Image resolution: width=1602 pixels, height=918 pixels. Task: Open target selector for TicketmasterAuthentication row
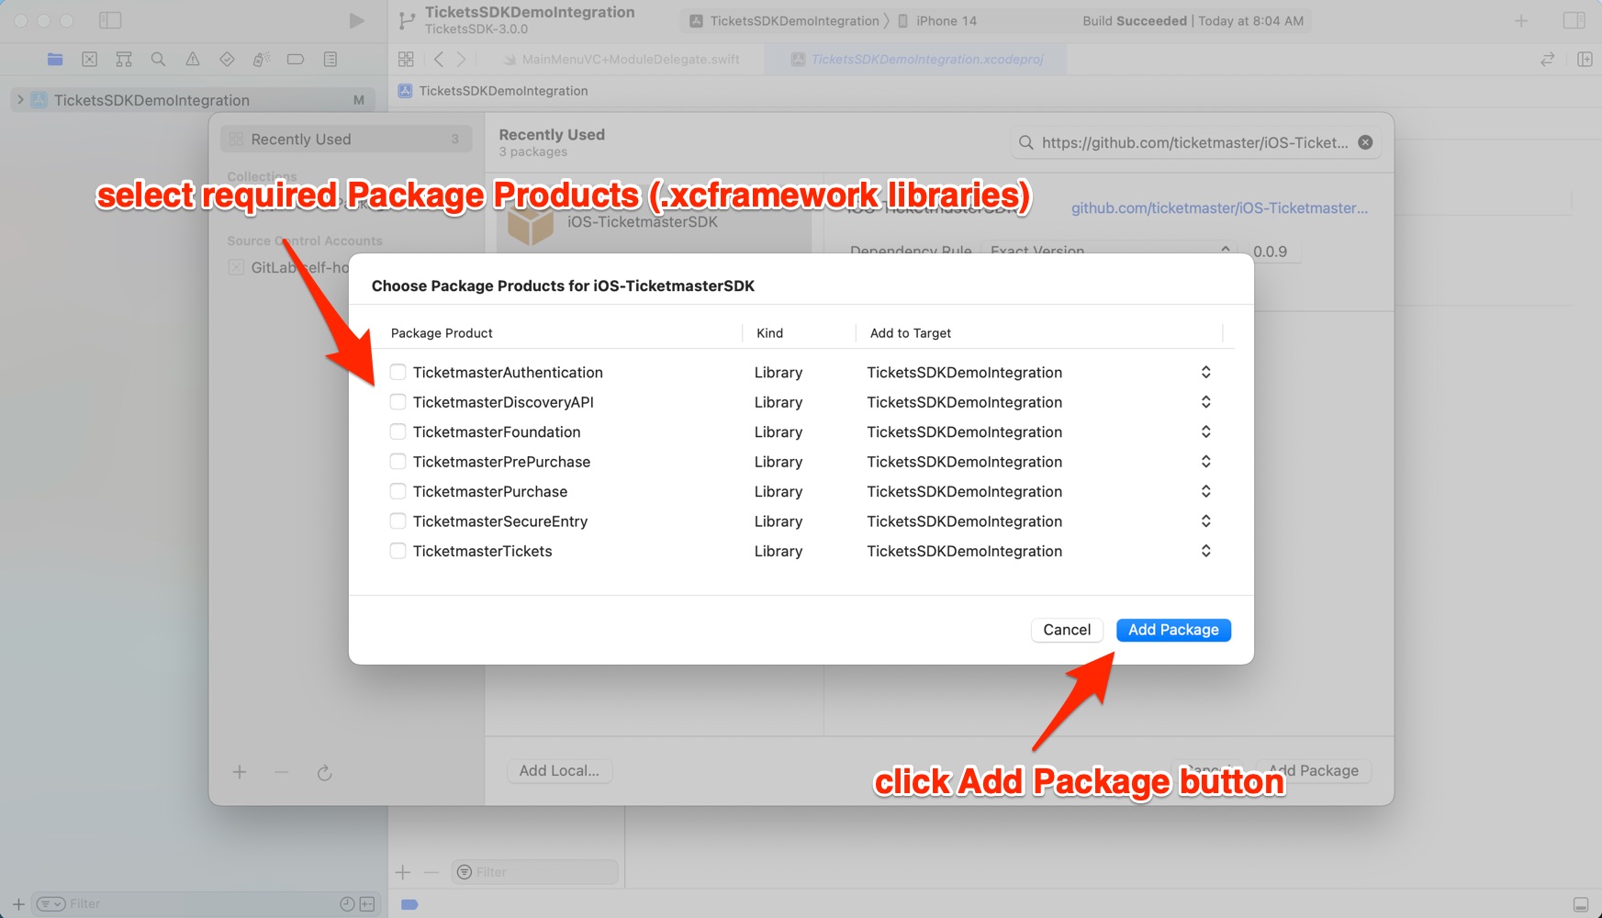[x=1205, y=372]
